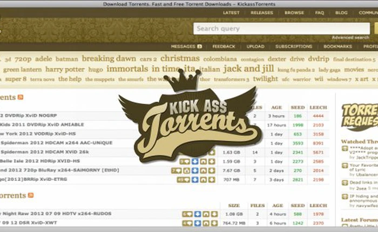Click torrent download arrow on Belle Isle row
This screenshot has width=378, height=232.
pos(212,161)
